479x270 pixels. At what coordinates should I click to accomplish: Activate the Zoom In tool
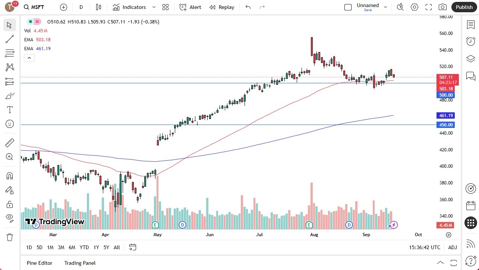pos(9,157)
